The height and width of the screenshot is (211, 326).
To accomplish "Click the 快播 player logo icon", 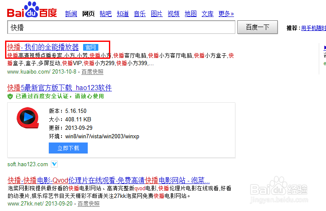I will (28, 118).
